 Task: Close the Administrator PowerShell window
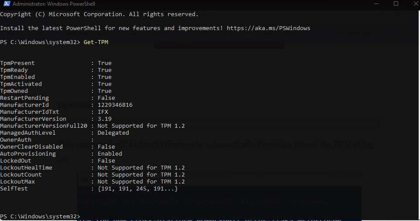[416, 3]
